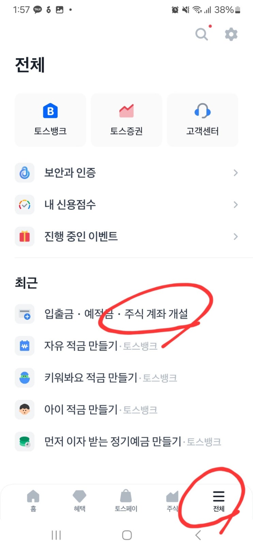Image resolution: width=253 pixels, height=549 pixels.
Task: Tap 아이 적금 child face icon
Action: [x=25, y=410]
